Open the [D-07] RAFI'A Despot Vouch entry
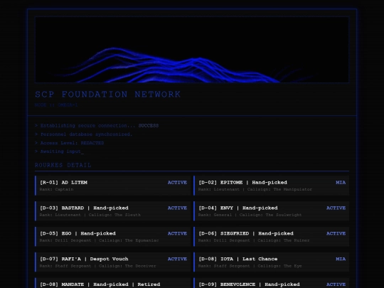Viewport: 384px width, 288px height. click(112, 262)
